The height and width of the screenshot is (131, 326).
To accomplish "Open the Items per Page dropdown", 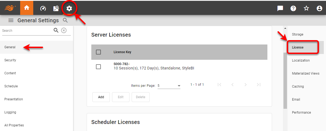I will [169, 86].
